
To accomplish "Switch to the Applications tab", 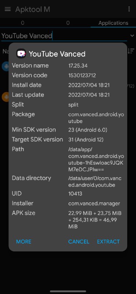I will 113,23.
